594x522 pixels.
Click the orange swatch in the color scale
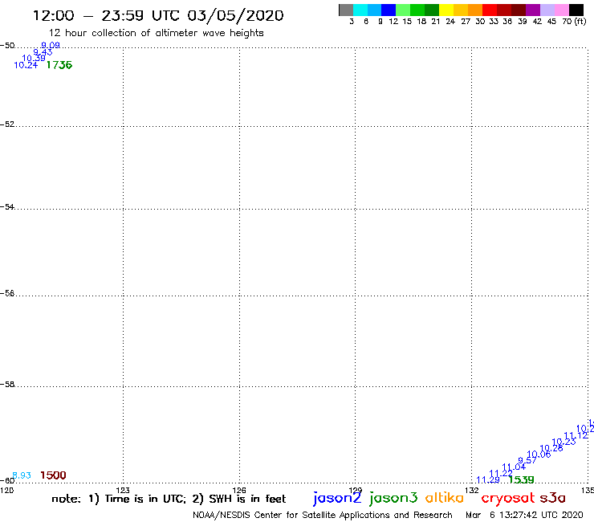[x=475, y=10]
